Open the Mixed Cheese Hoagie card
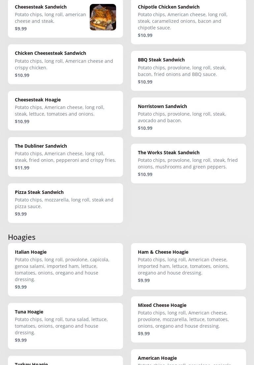254x365 pixels. pyautogui.click(x=188, y=319)
